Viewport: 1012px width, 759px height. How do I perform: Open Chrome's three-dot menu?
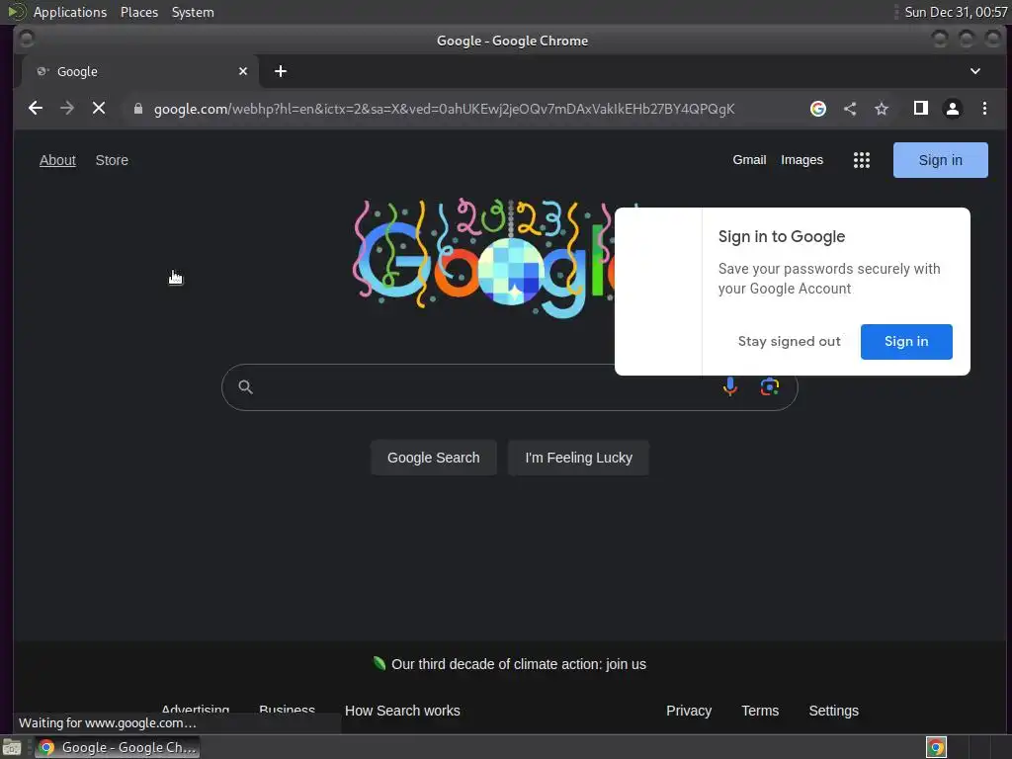coord(984,109)
